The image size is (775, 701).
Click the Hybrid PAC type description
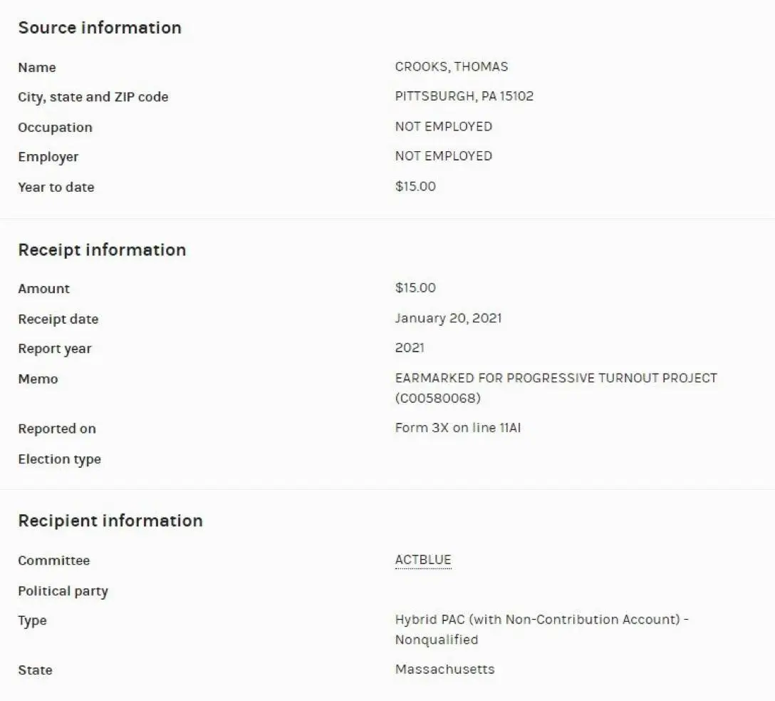(541, 620)
